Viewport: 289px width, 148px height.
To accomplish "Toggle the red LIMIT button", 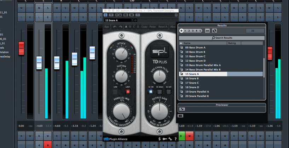I will pos(128,91).
